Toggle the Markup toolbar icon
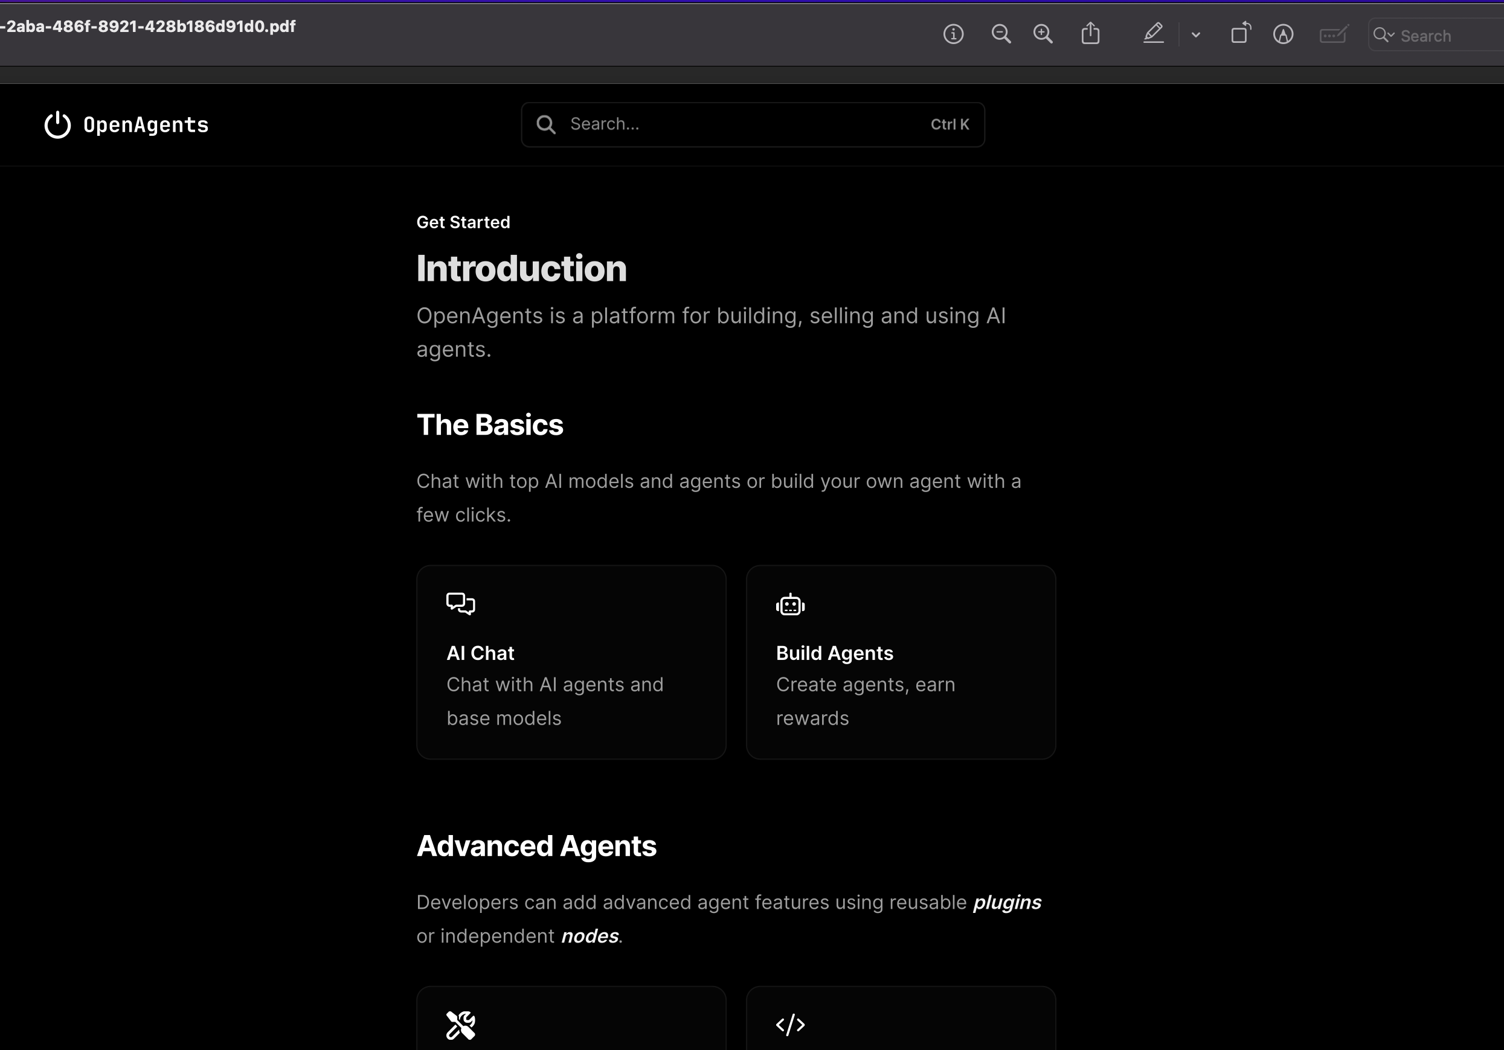Screen dimensions: 1504x1050 pyautogui.click(x=1282, y=34)
